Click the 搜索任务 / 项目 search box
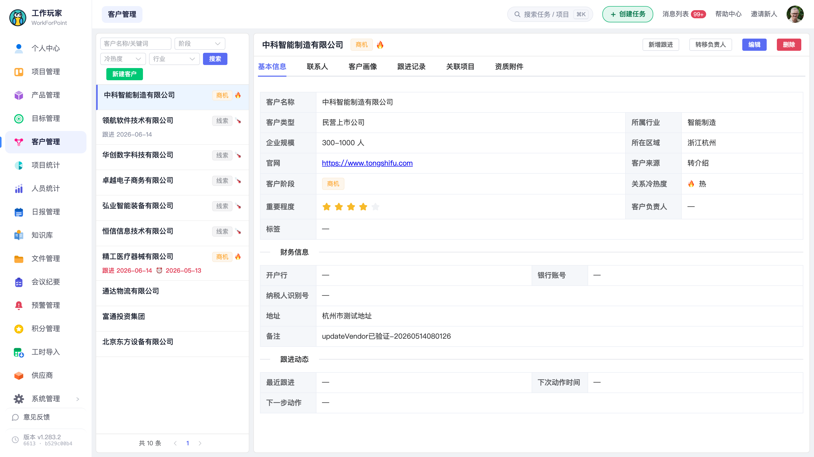Image resolution: width=814 pixels, height=457 pixels. point(550,14)
